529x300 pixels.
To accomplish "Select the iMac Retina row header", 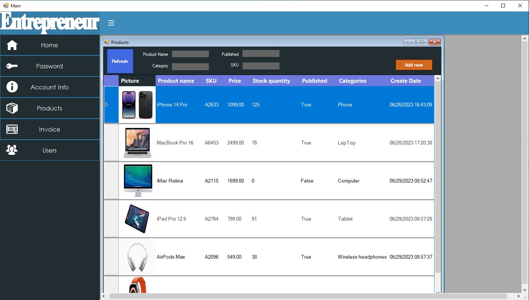I will 111,181.
